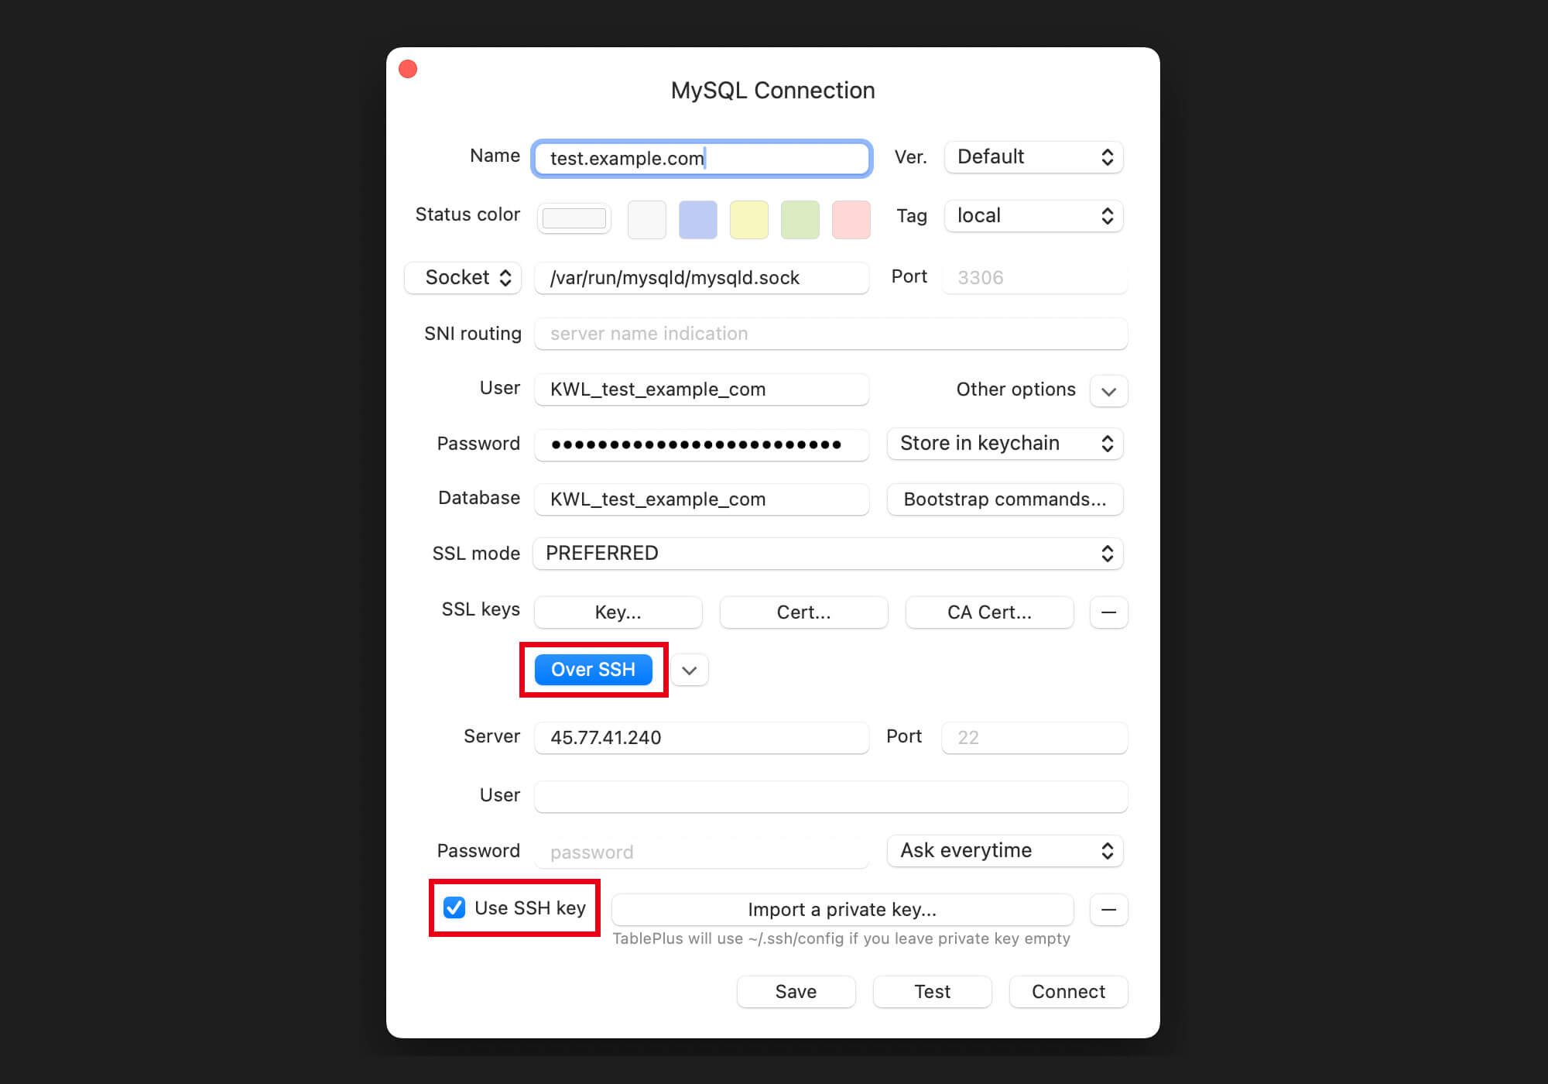Pick the red status color swatch
The height and width of the screenshot is (1084, 1548).
(x=851, y=220)
